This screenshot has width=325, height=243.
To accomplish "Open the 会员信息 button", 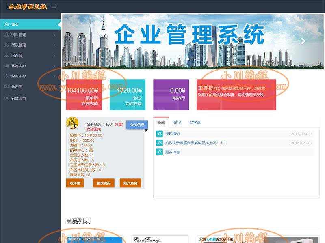I will tap(137, 125).
